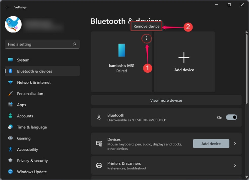Viewport: 249px width, 180px height.
Task: Close the Settings window
Action: pyautogui.click(x=242, y=5)
